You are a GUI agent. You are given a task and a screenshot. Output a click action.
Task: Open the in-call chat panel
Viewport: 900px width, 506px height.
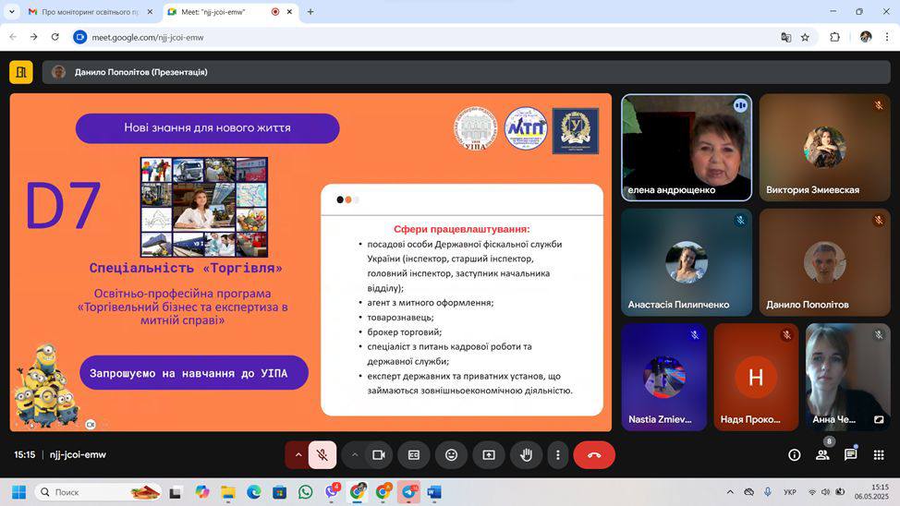(x=850, y=454)
